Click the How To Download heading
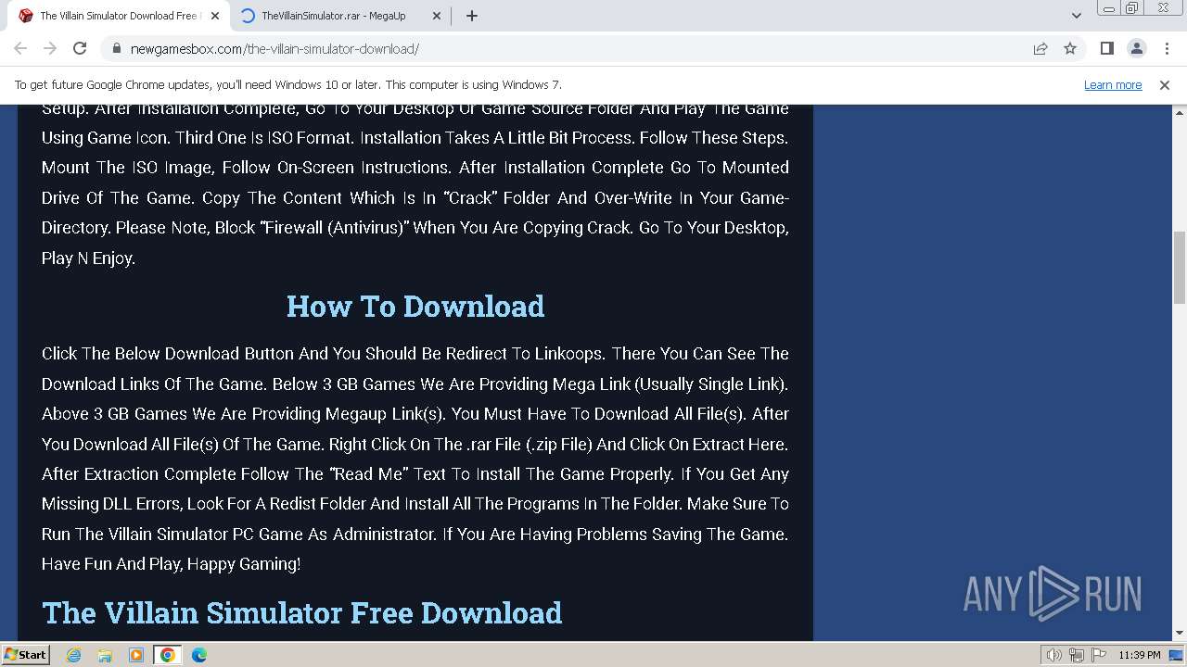This screenshot has height=667, width=1187. pyautogui.click(x=415, y=307)
